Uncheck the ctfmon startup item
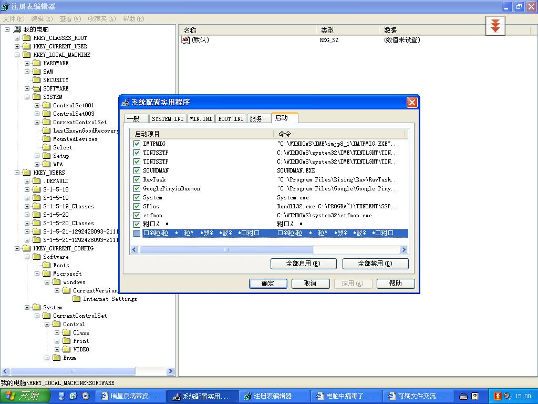The width and height of the screenshot is (538, 404). (137, 215)
